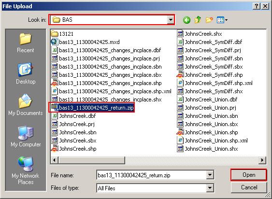Screen dimensions: 272x199
Task: Select bas13_11300042425_changes_incplace.shx file name
Action: click(110, 99)
